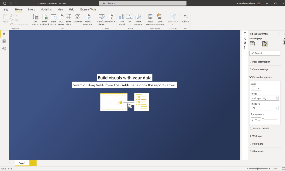The image size is (285, 171).
Task: Switch to Data table view icon
Action: (4, 41)
